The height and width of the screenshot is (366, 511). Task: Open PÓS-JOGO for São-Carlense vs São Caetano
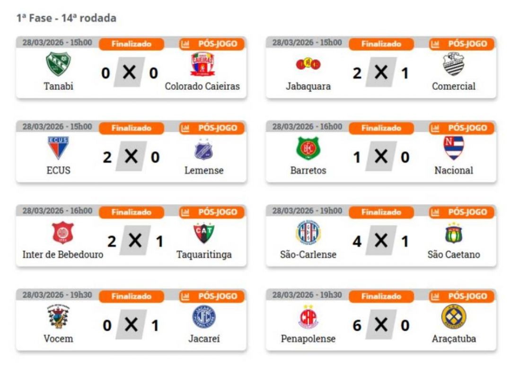[462, 212]
